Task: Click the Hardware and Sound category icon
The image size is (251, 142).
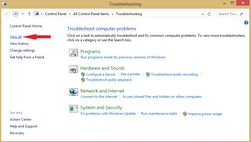Action: (x=73, y=69)
